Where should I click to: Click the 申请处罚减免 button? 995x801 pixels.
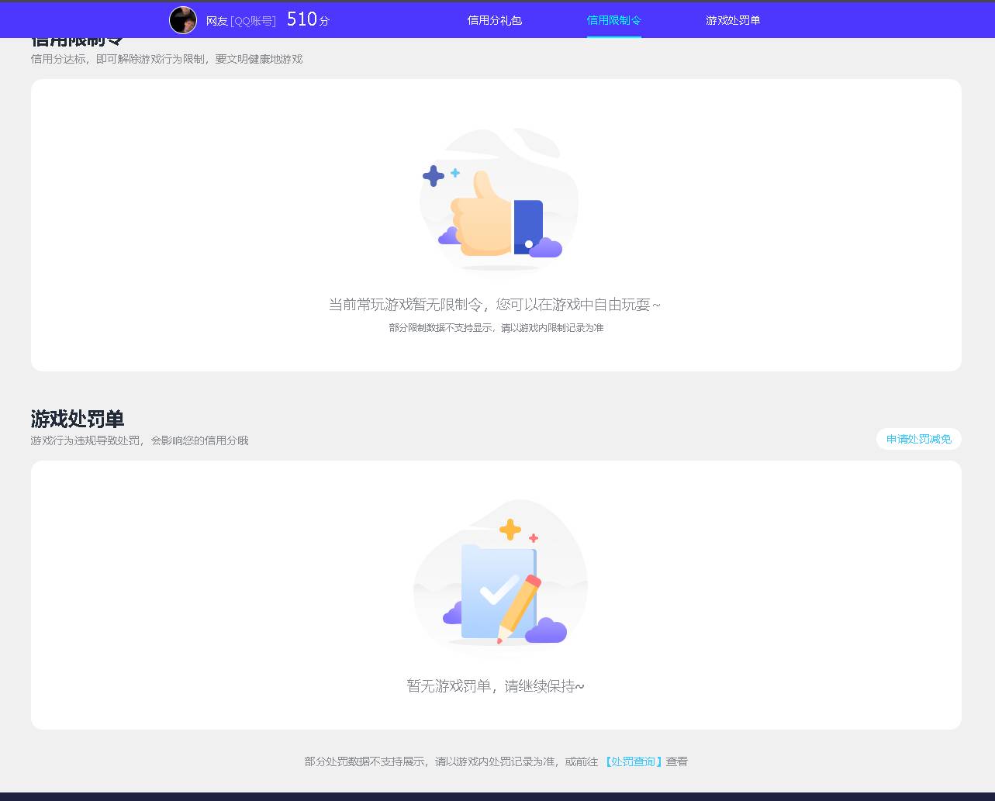coord(918,439)
